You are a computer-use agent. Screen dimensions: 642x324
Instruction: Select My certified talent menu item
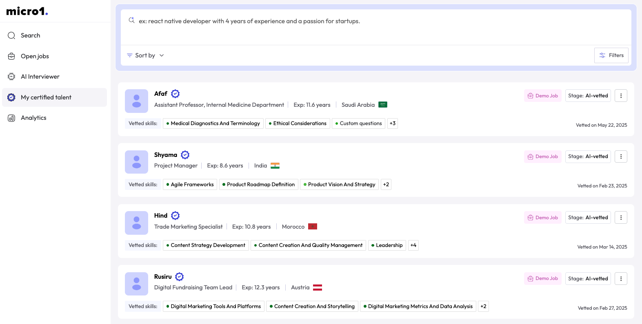tap(55, 97)
